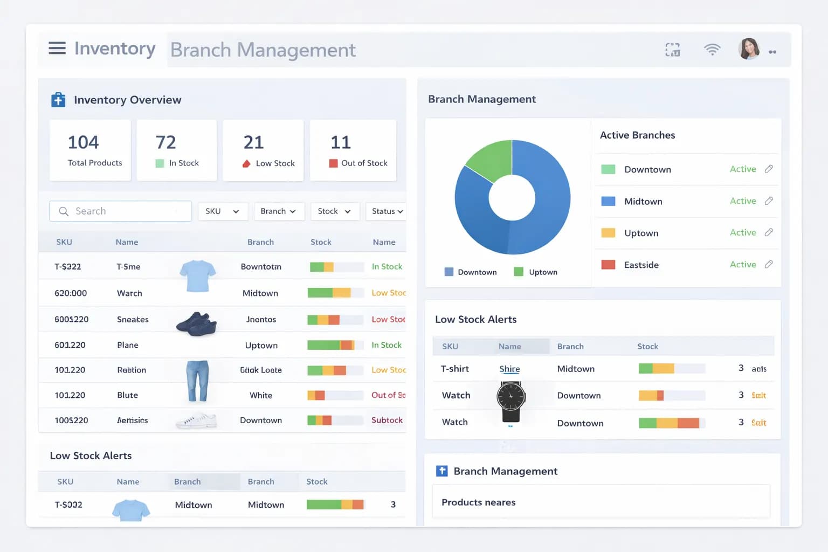The width and height of the screenshot is (828, 552).
Task: Open the QR scan icon in header
Action: (672, 49)
